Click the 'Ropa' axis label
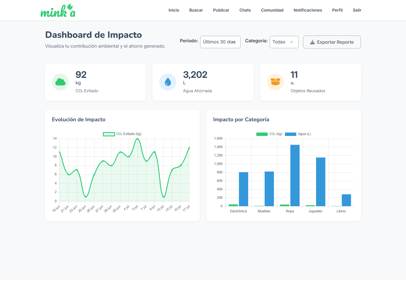The width and height of the screenshot is (406, 282). 290,211
